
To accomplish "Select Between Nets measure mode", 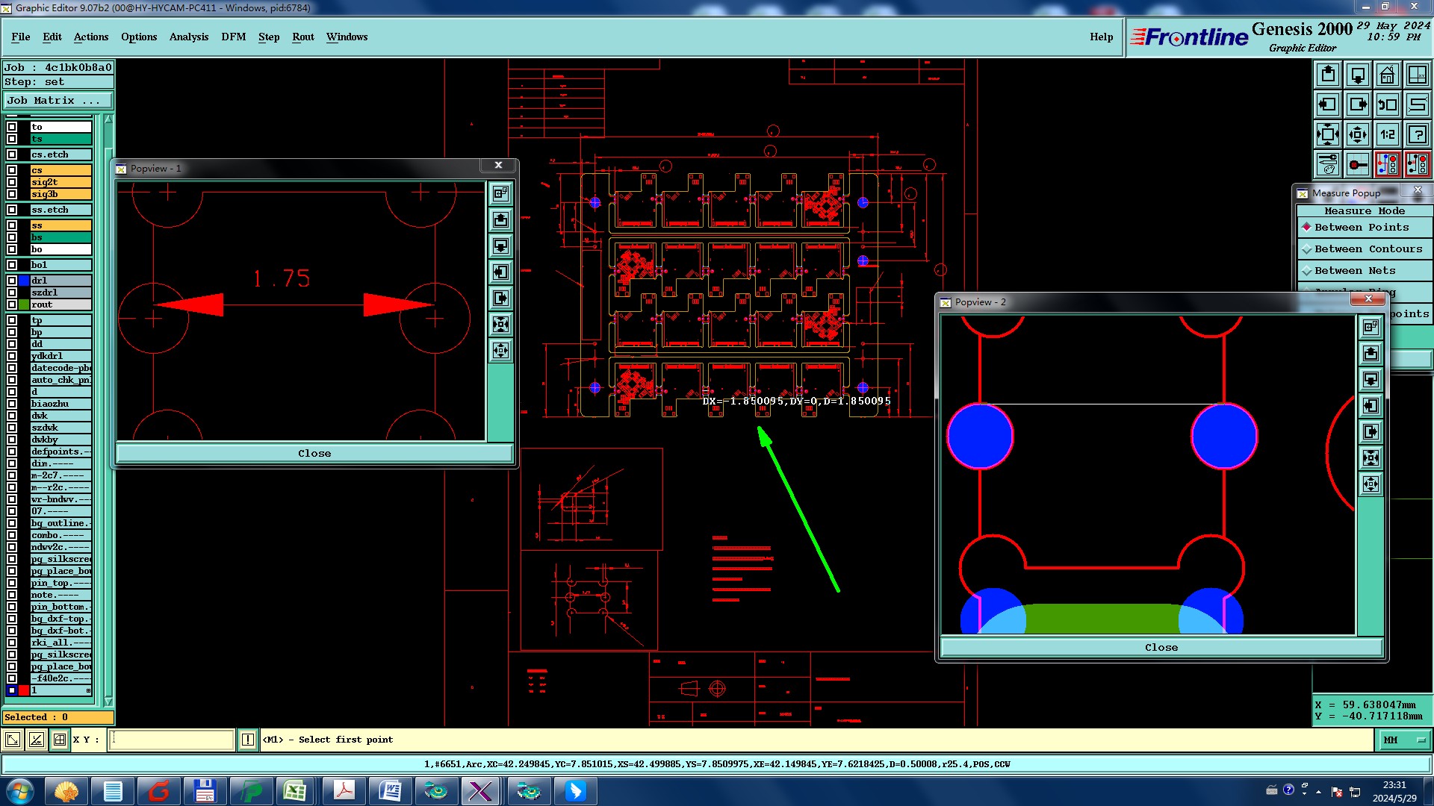I will point(1354,270).
